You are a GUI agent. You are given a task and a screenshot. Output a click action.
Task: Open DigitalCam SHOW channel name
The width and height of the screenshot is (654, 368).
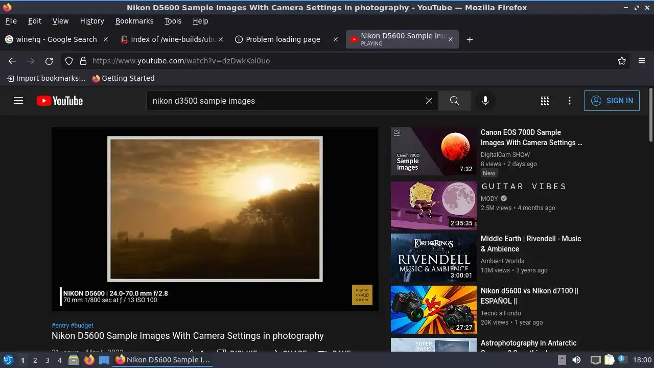(505, 155)
